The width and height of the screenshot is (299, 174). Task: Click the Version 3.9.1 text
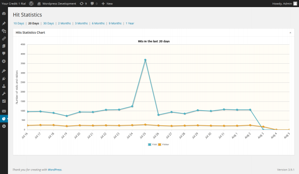click(x=286, y=170)
